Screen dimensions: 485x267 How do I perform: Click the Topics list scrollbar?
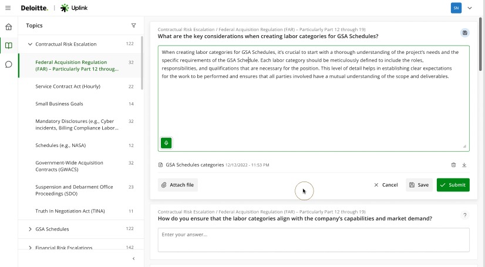click(x=142, y=63)
